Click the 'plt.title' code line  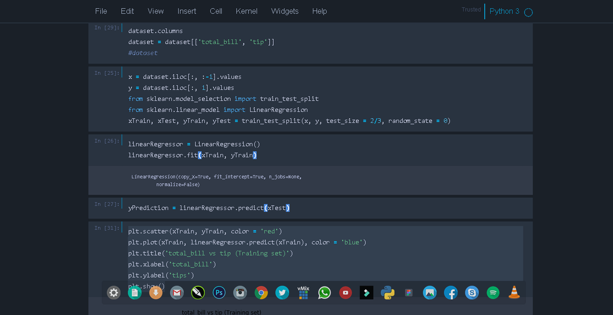click(x=210, y=254)
